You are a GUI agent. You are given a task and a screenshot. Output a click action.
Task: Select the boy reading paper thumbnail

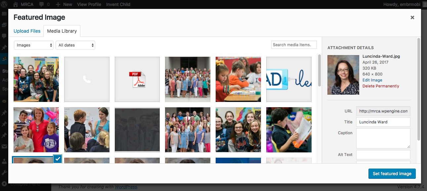tap(289, 130)
